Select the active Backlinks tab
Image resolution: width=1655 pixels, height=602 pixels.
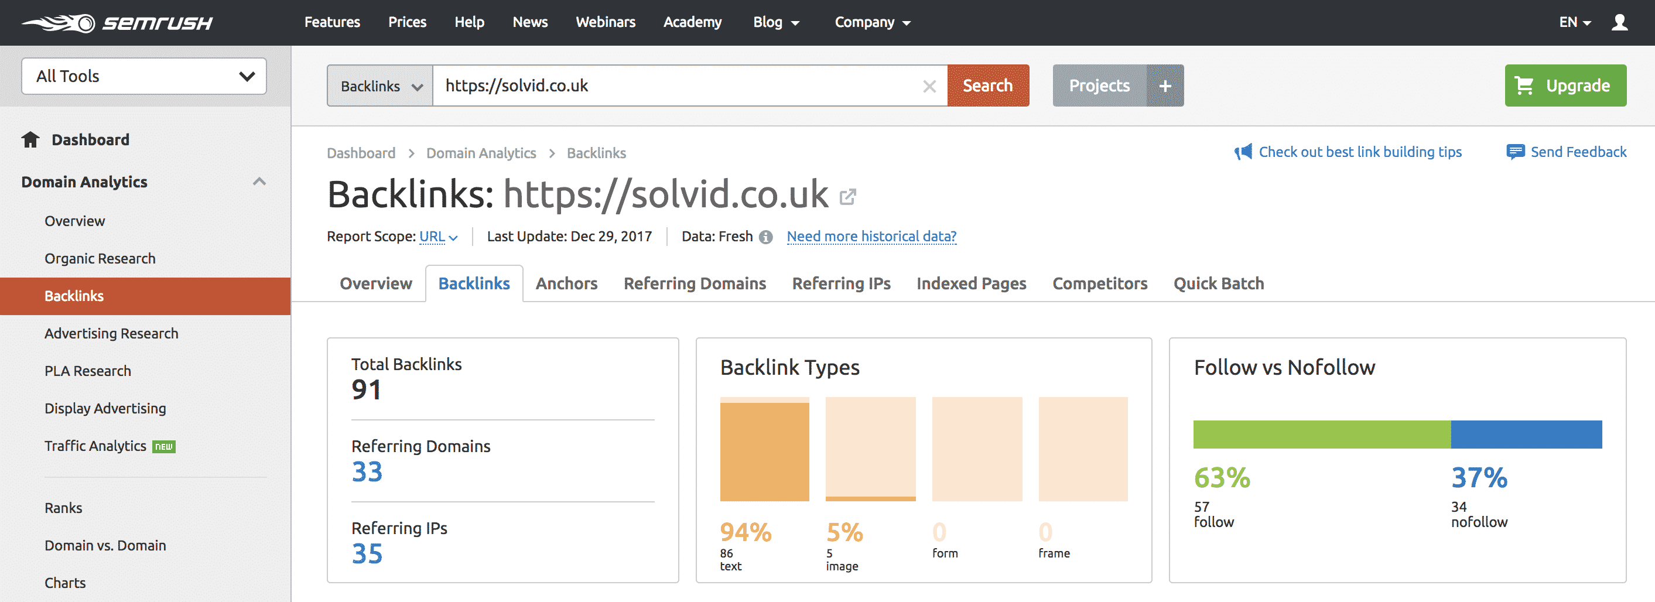pyautogui.click(x=474, y=283)
